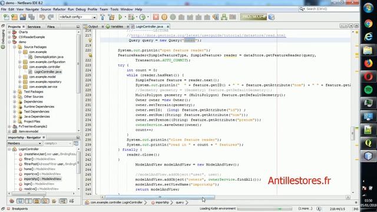Image resolution: width=377 pixels, height=212 pixels.
Task: Click the (1 more...) status bar link
Action: click(305, 208)
